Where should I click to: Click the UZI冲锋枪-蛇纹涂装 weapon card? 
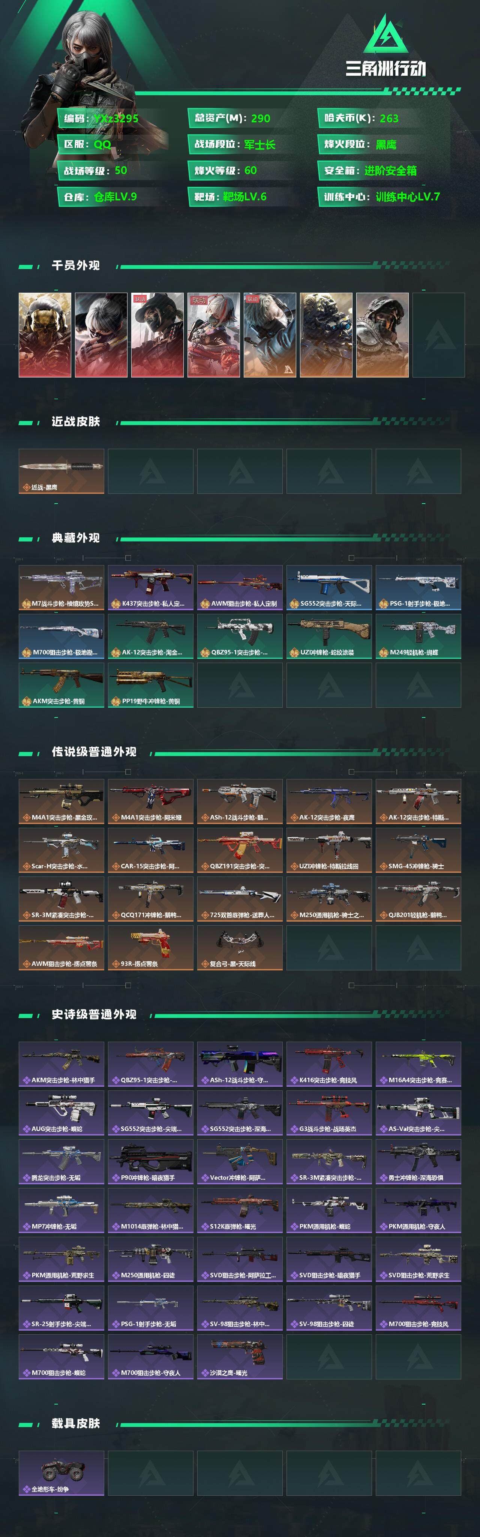pos(329,637)
